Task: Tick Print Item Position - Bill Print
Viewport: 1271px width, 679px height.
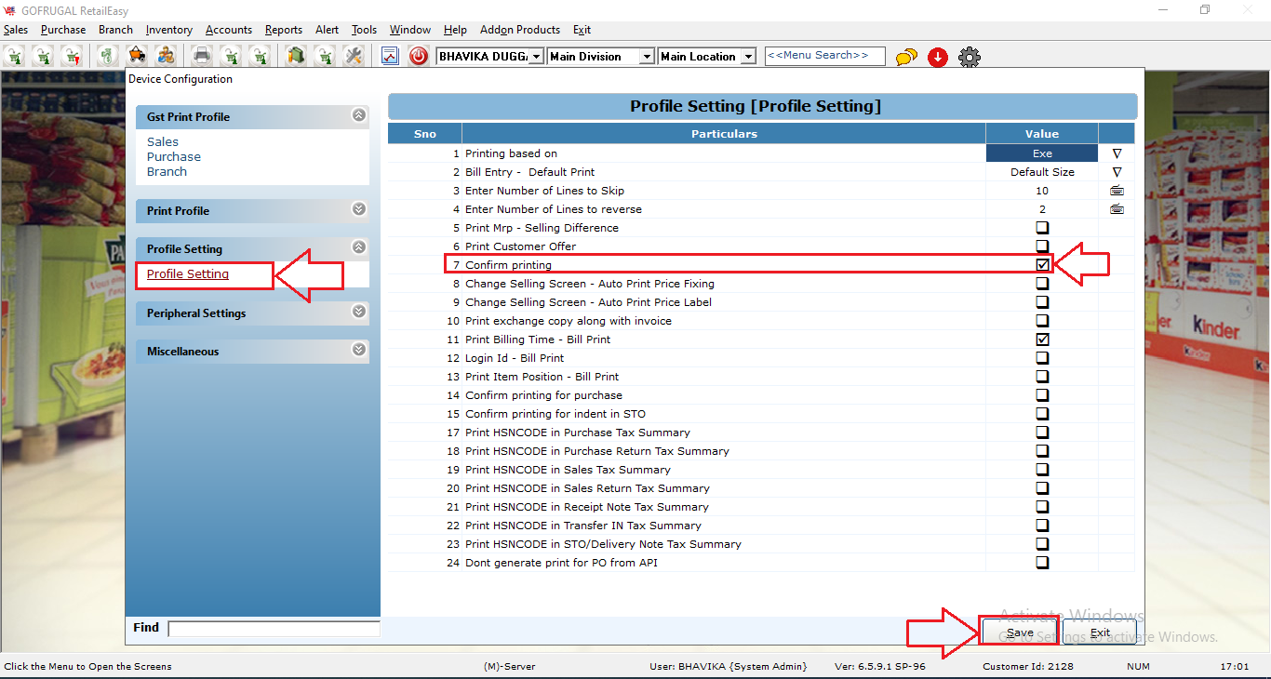Action: (x=1042, y=377)
